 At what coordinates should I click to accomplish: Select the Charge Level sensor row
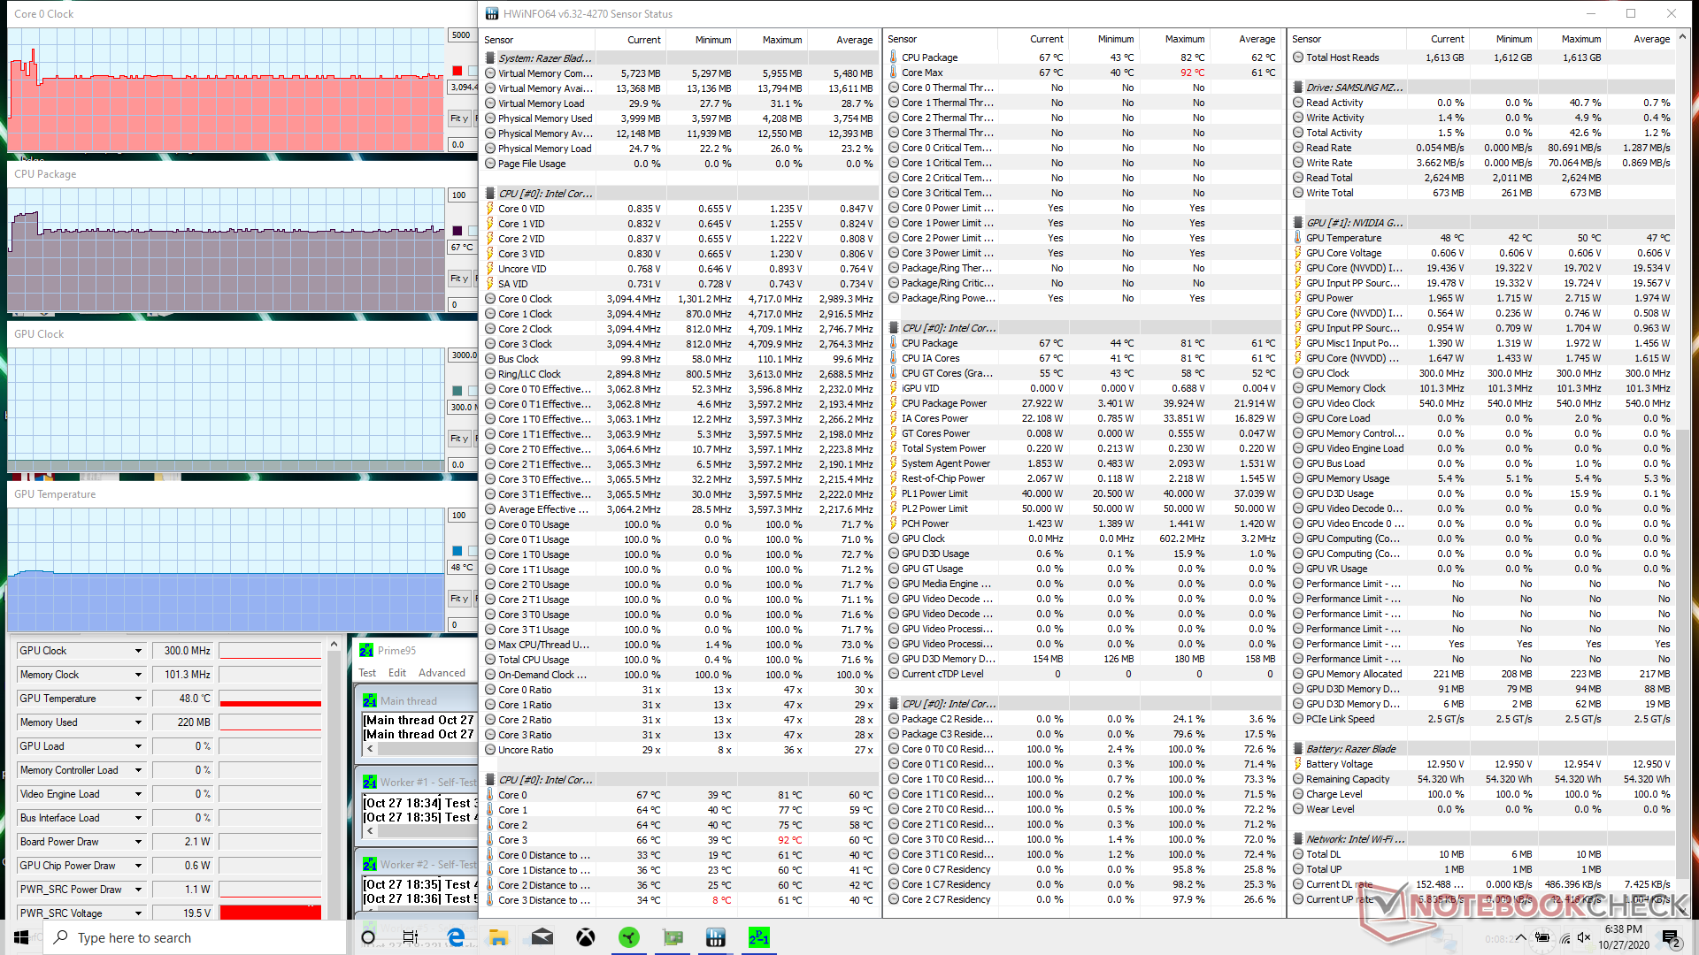coord(1482,794)
